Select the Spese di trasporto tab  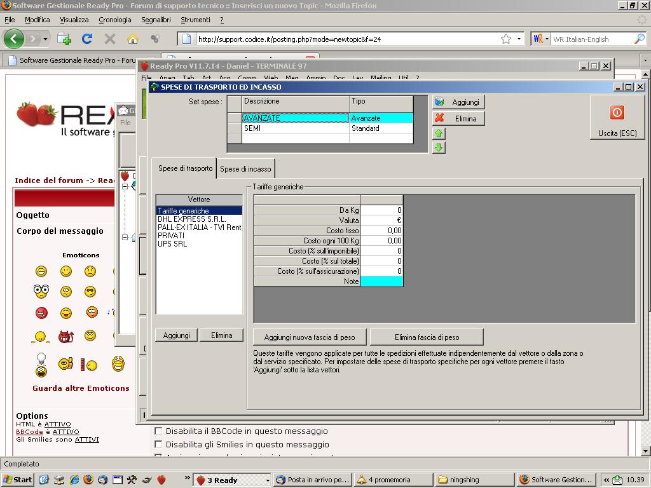185,168
